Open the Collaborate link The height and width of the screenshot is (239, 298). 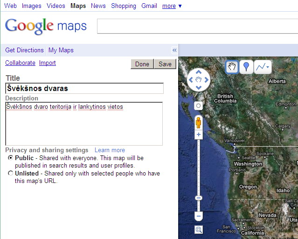point(20,63)
